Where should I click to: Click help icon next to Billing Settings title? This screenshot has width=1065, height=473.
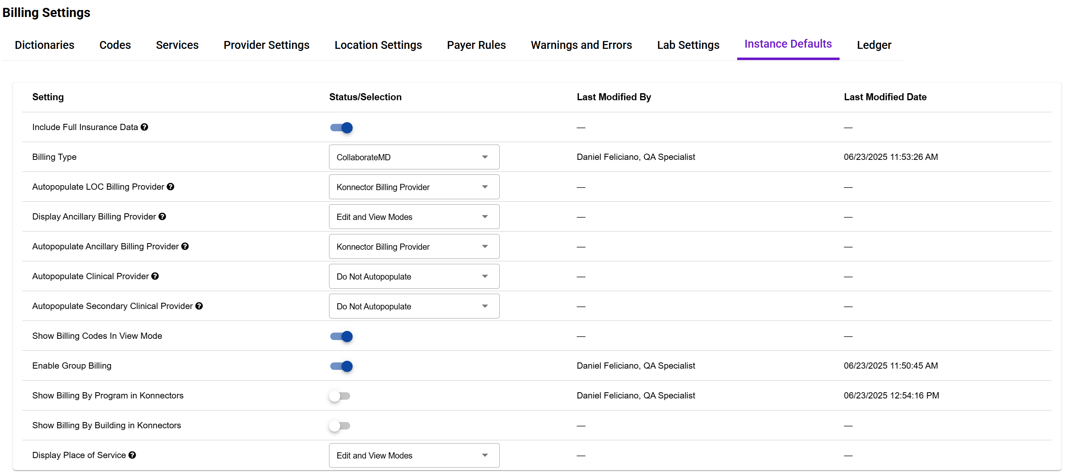point(96,13)
